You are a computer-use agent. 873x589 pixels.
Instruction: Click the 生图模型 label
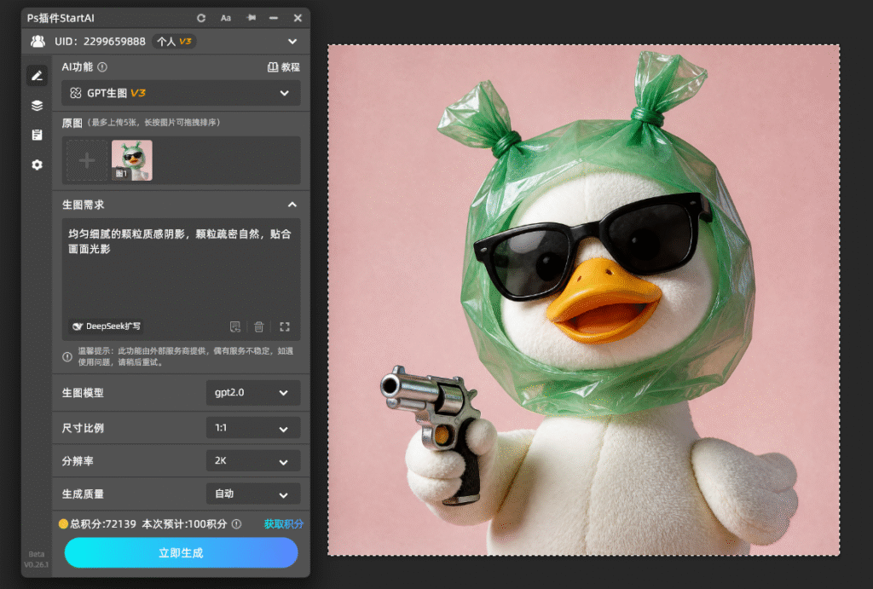(x=83, y=393)
